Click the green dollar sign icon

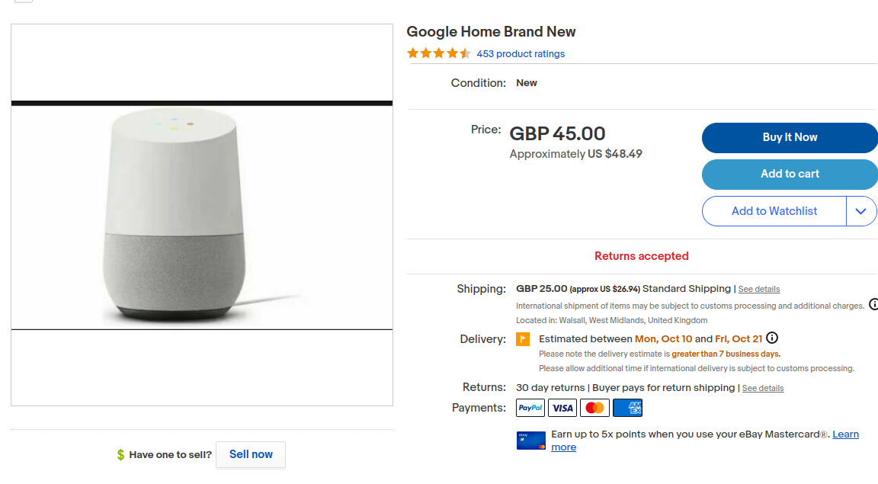(x=120, y=455)
